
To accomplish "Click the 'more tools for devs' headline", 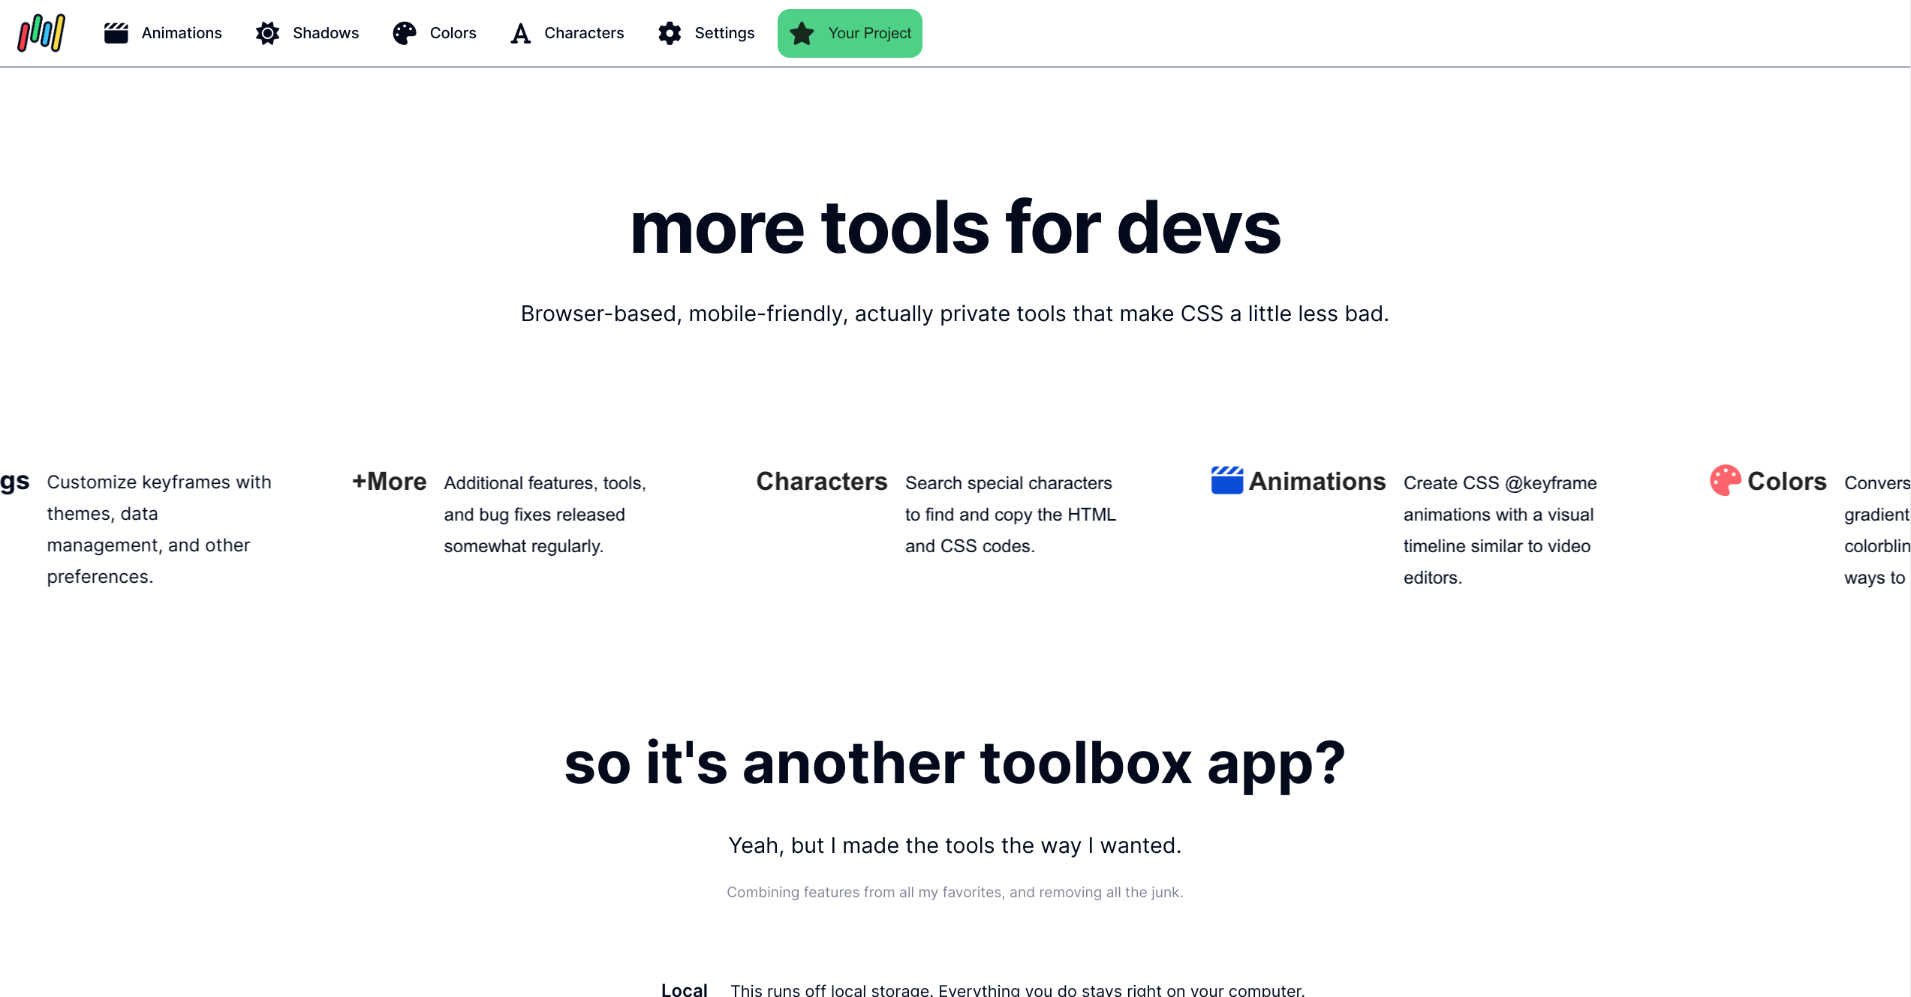I will pos(955,227).
